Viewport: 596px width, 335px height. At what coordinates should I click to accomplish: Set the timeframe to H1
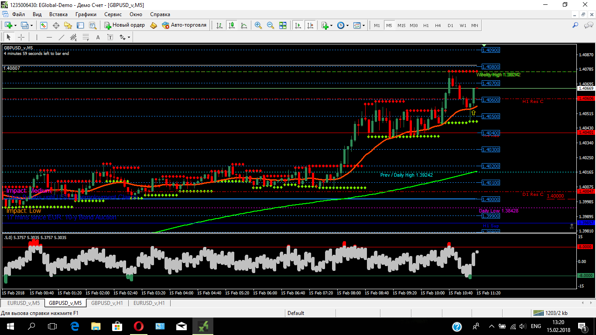(426, 25)
